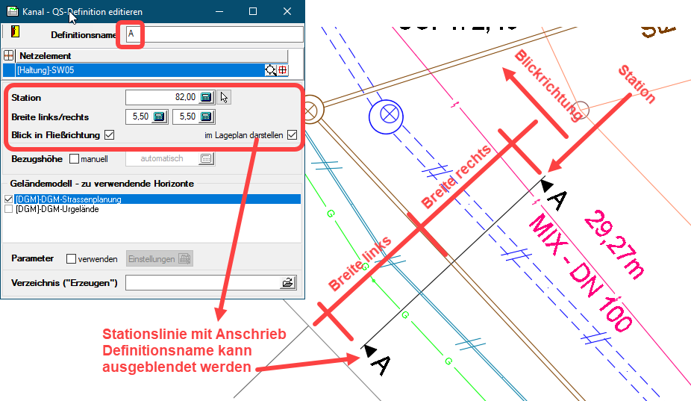Image resolution: width=691 pixels, height=401 pixels.
Task: Enable Bezugshöhe manuell checkbox
Action: (x=74, y=158)
